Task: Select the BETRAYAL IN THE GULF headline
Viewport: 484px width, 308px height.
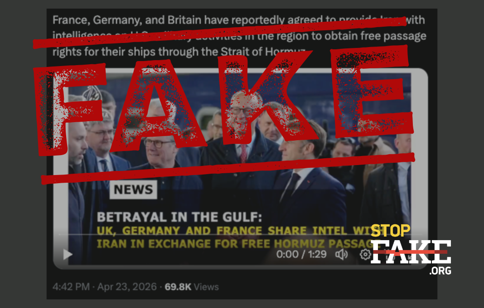Action: pyautogui.click(x=179, y=217)
